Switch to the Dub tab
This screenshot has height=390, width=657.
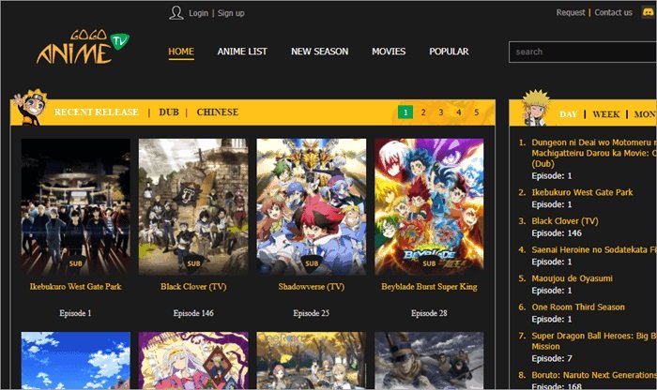169,112
